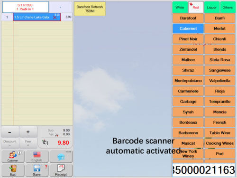Click the info badge on the Customer button

[x=19, y=152]
